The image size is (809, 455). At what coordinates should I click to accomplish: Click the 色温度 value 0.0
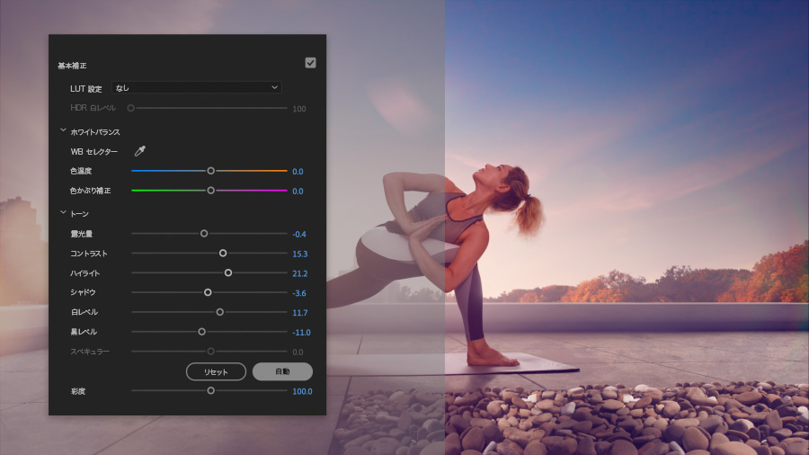(x=298, y=171)
